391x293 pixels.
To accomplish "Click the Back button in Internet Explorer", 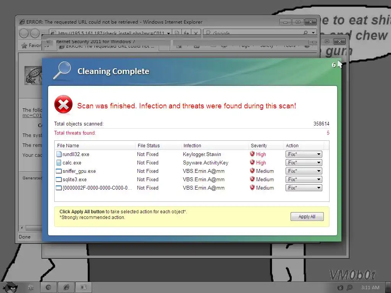I will pyautogui.click(x=24, y=33).
